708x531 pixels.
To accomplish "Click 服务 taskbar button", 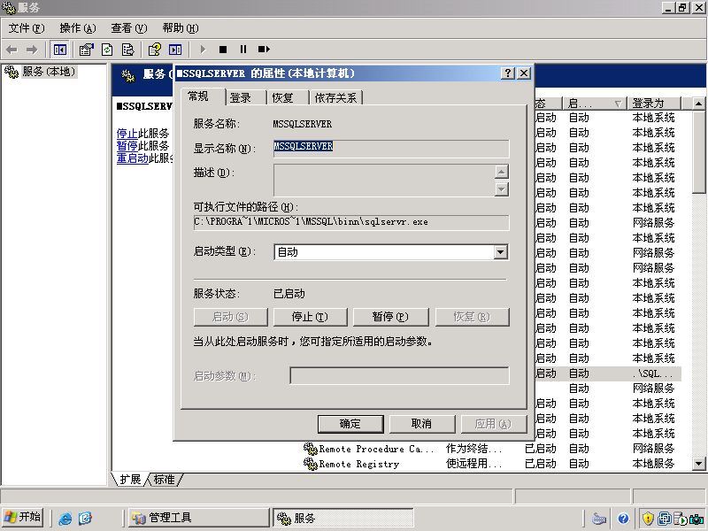I will click(x=343, y=518).
